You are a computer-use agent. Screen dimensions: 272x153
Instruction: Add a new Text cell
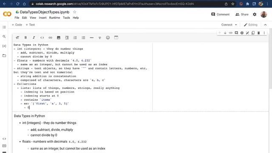coord(30,25)
